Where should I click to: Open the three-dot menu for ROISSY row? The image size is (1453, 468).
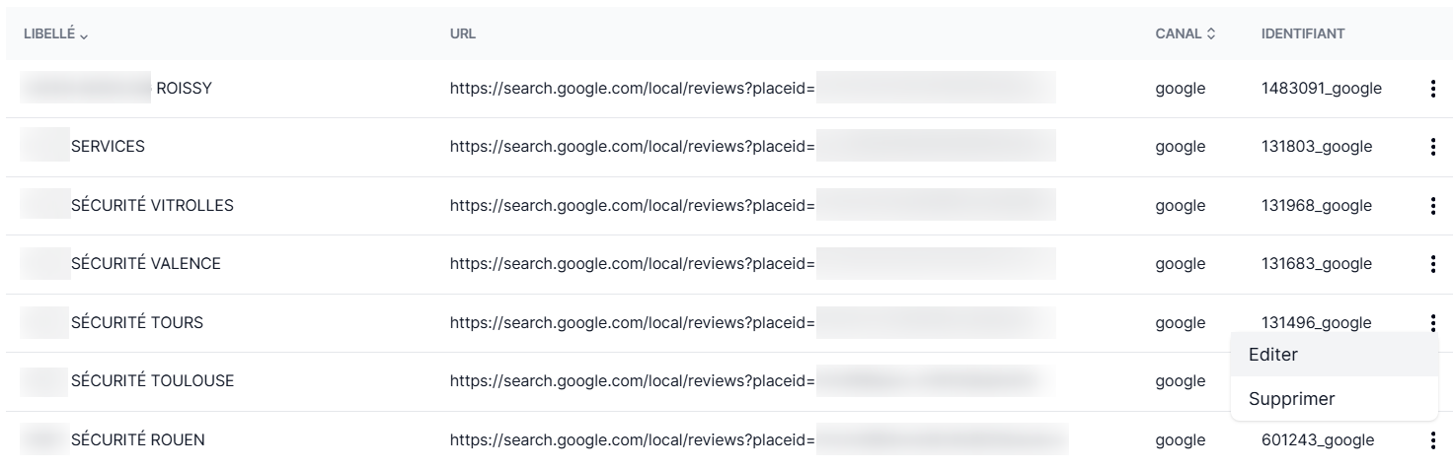[1432, 89]
